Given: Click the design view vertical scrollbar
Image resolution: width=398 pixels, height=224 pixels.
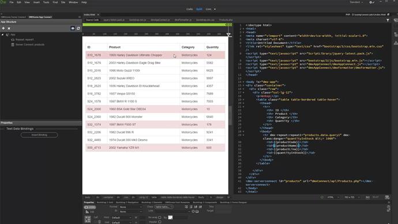Looking at the screenshot, I should click(230, 115).
